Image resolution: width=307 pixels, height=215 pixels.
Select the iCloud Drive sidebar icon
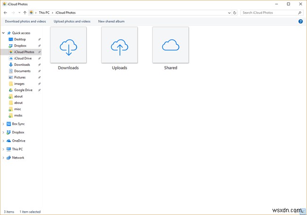point(11,58)
